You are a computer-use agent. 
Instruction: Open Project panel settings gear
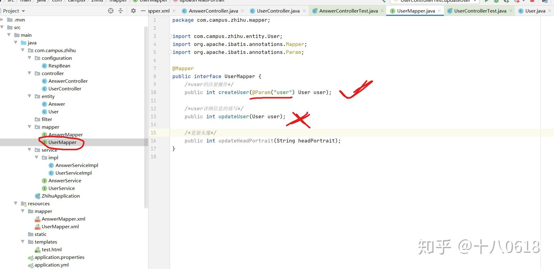pyautogui.click(x=133, y=11)
